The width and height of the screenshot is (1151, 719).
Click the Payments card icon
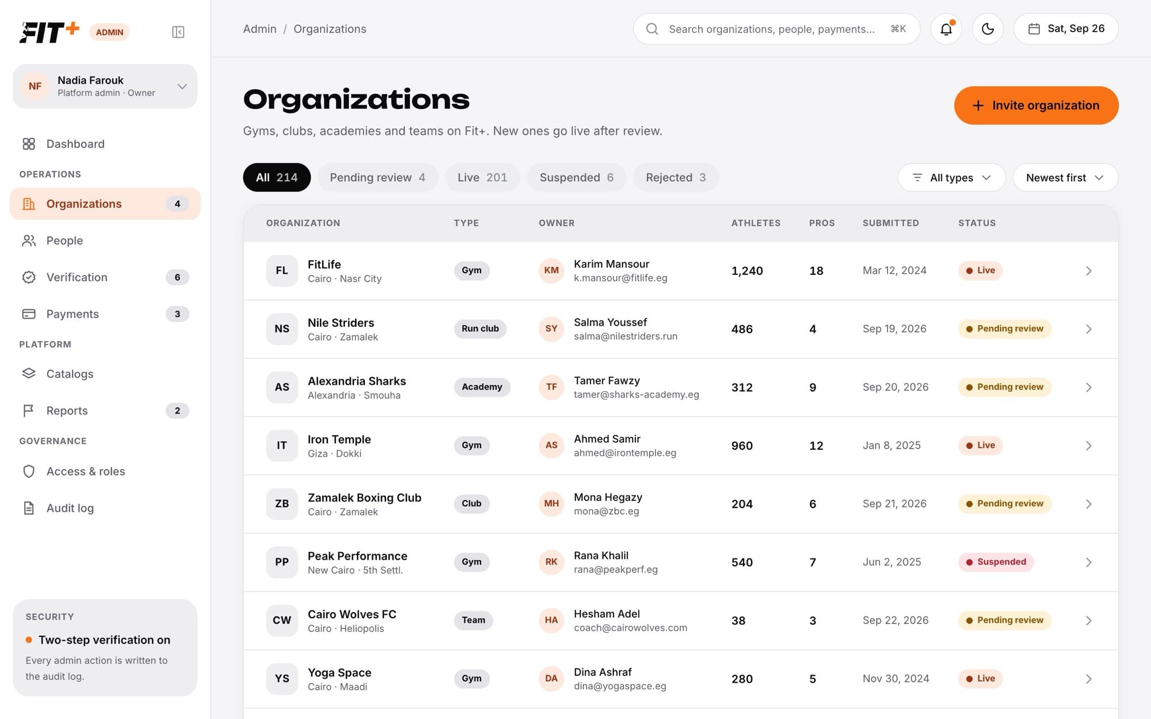coord(29,314)
